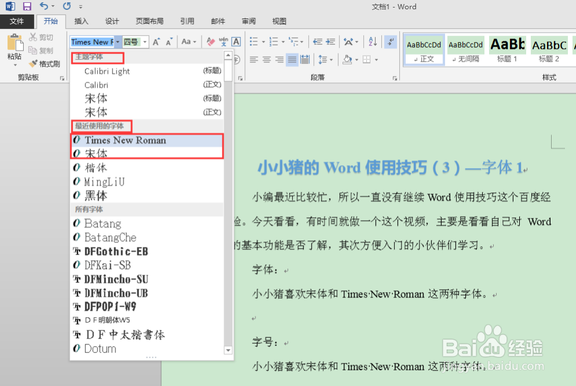Click the Line Spacing icon
This screenshot has width=576, height=386.
point(323,59)
